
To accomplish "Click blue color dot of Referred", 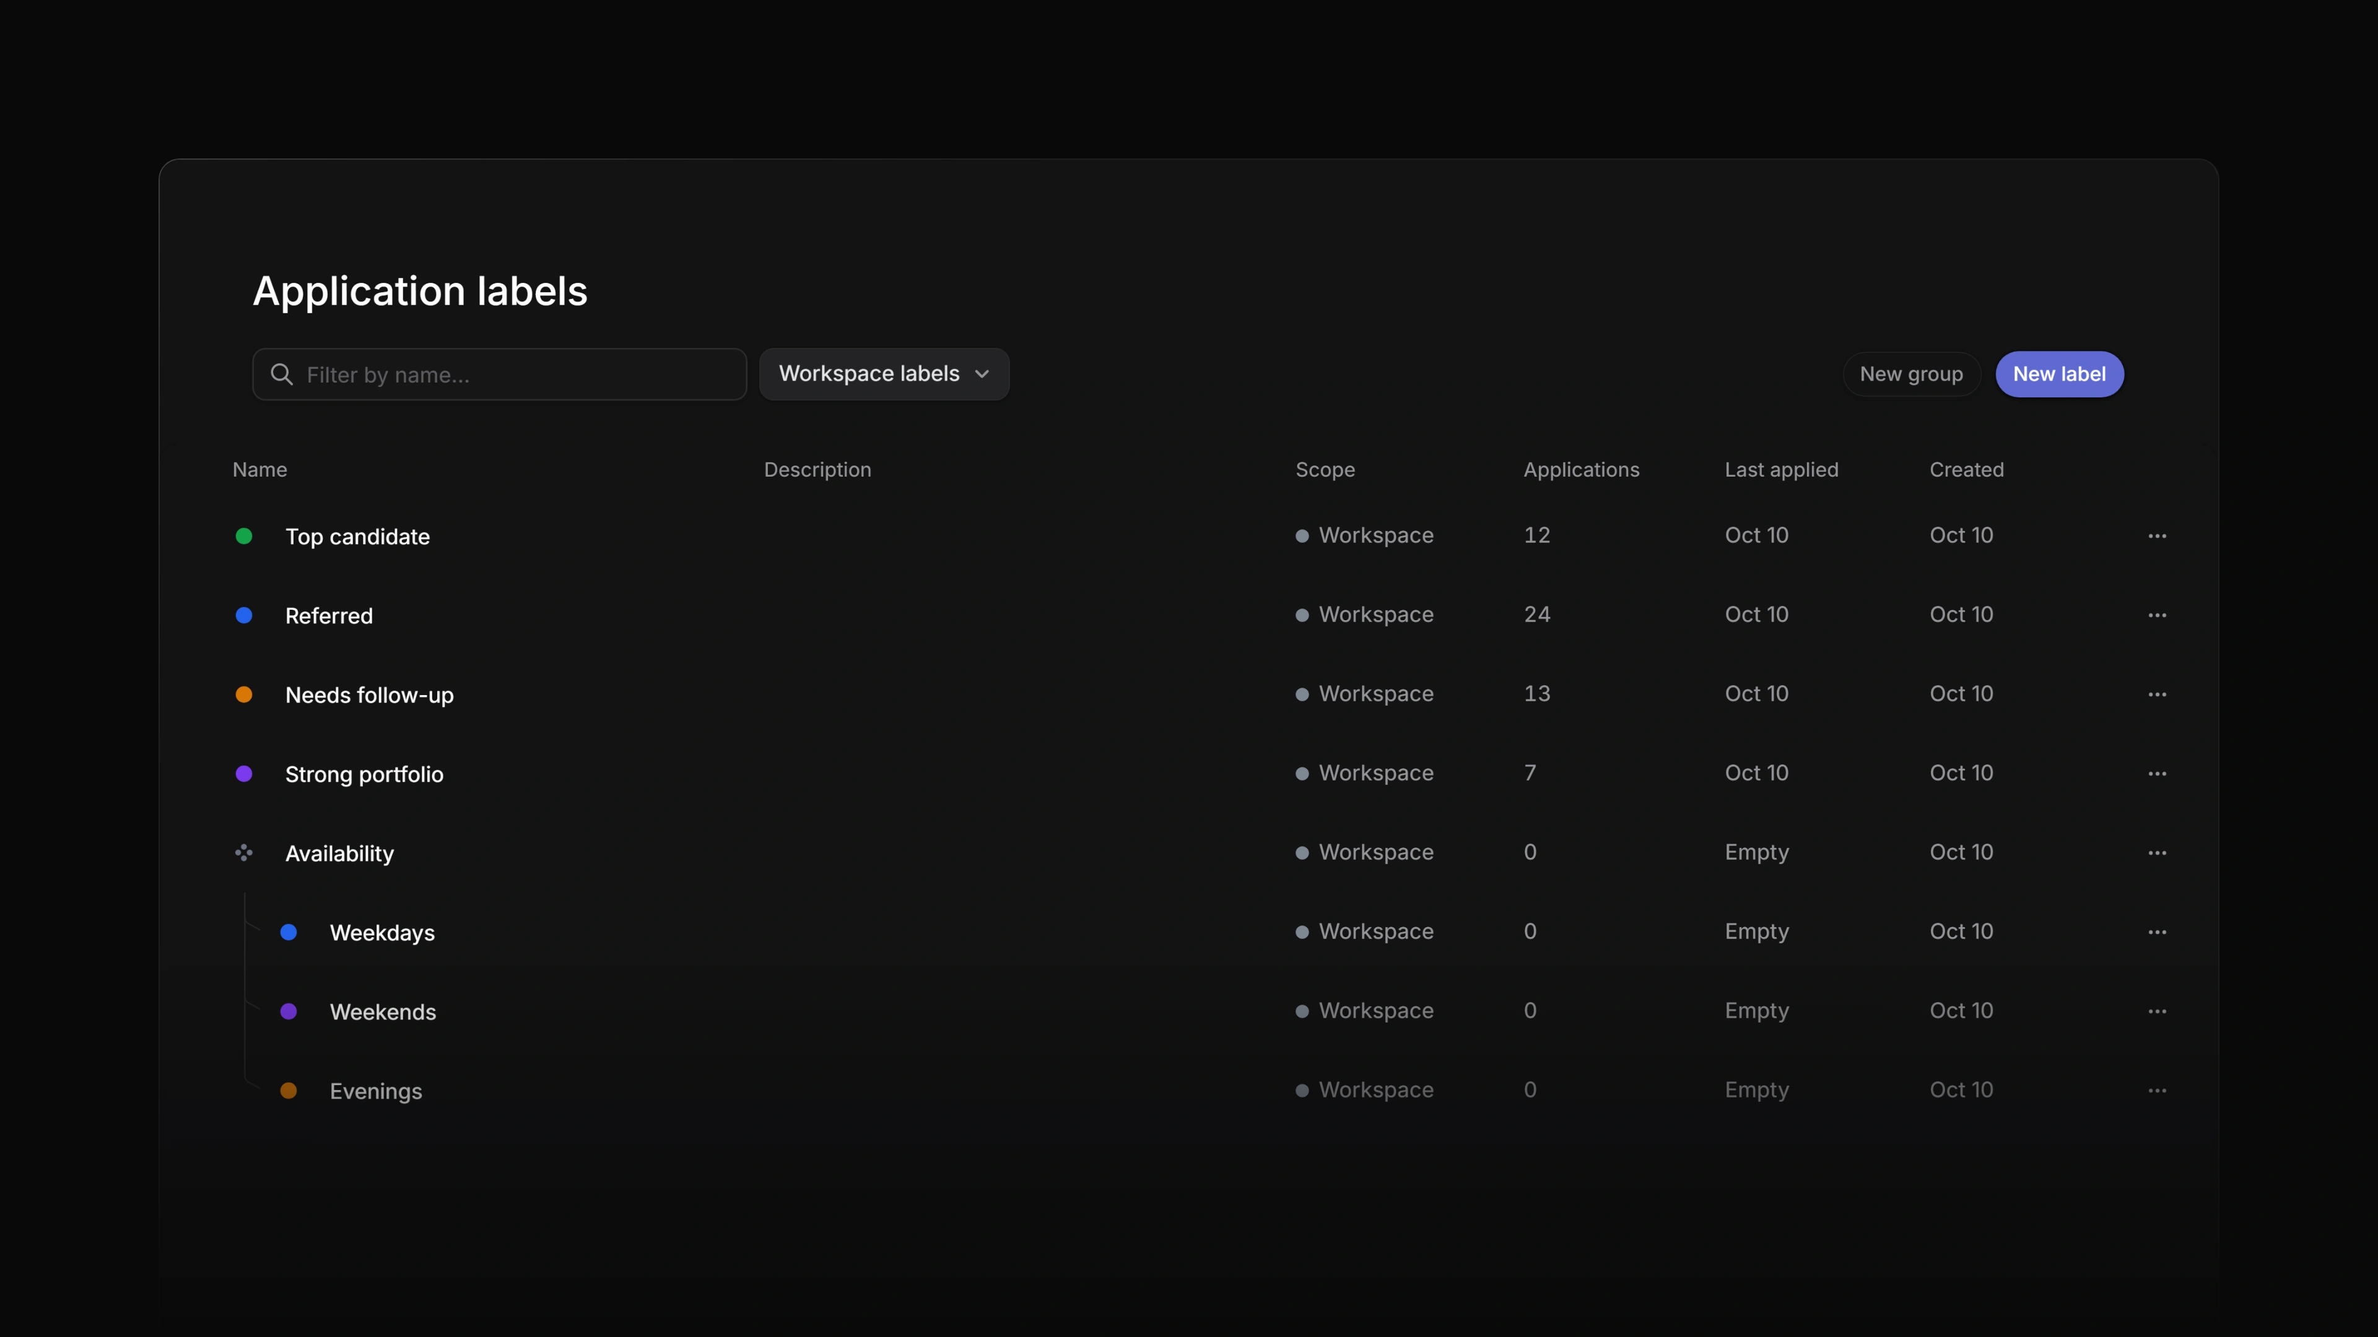I will (x=244, y=615).
